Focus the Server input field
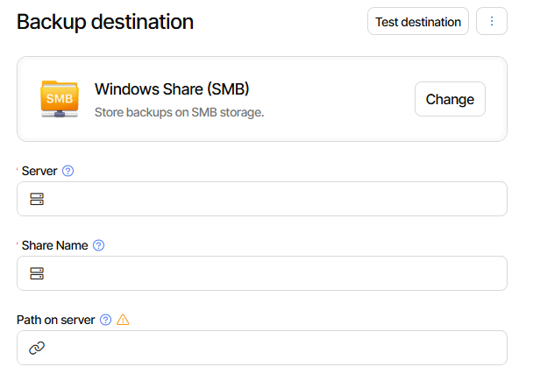 click(x=272, y=199)
